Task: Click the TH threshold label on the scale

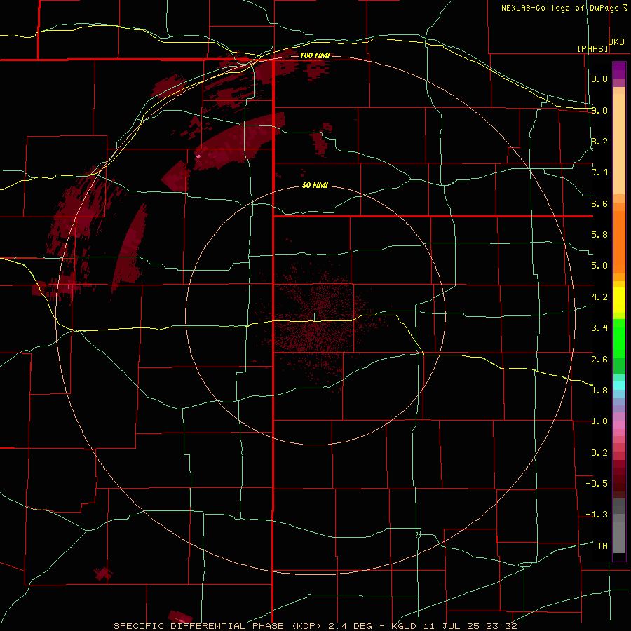Action: pyautogui.click(x=602, y=546)
